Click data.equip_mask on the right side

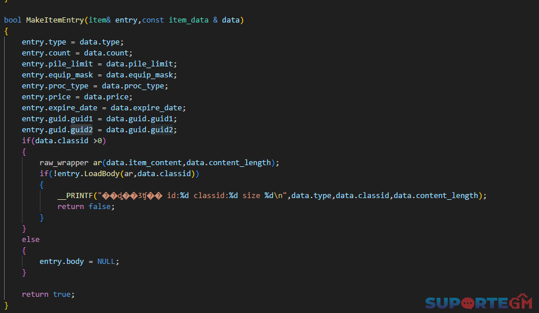(x=139, y=75)
